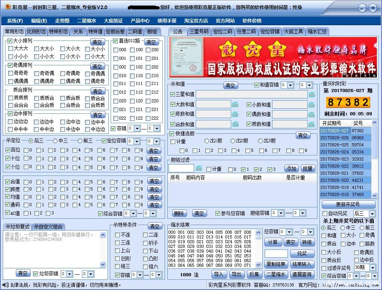
Task: Click 开奖期号 list scrollbar down arrow
Action: tap(375, 195)
